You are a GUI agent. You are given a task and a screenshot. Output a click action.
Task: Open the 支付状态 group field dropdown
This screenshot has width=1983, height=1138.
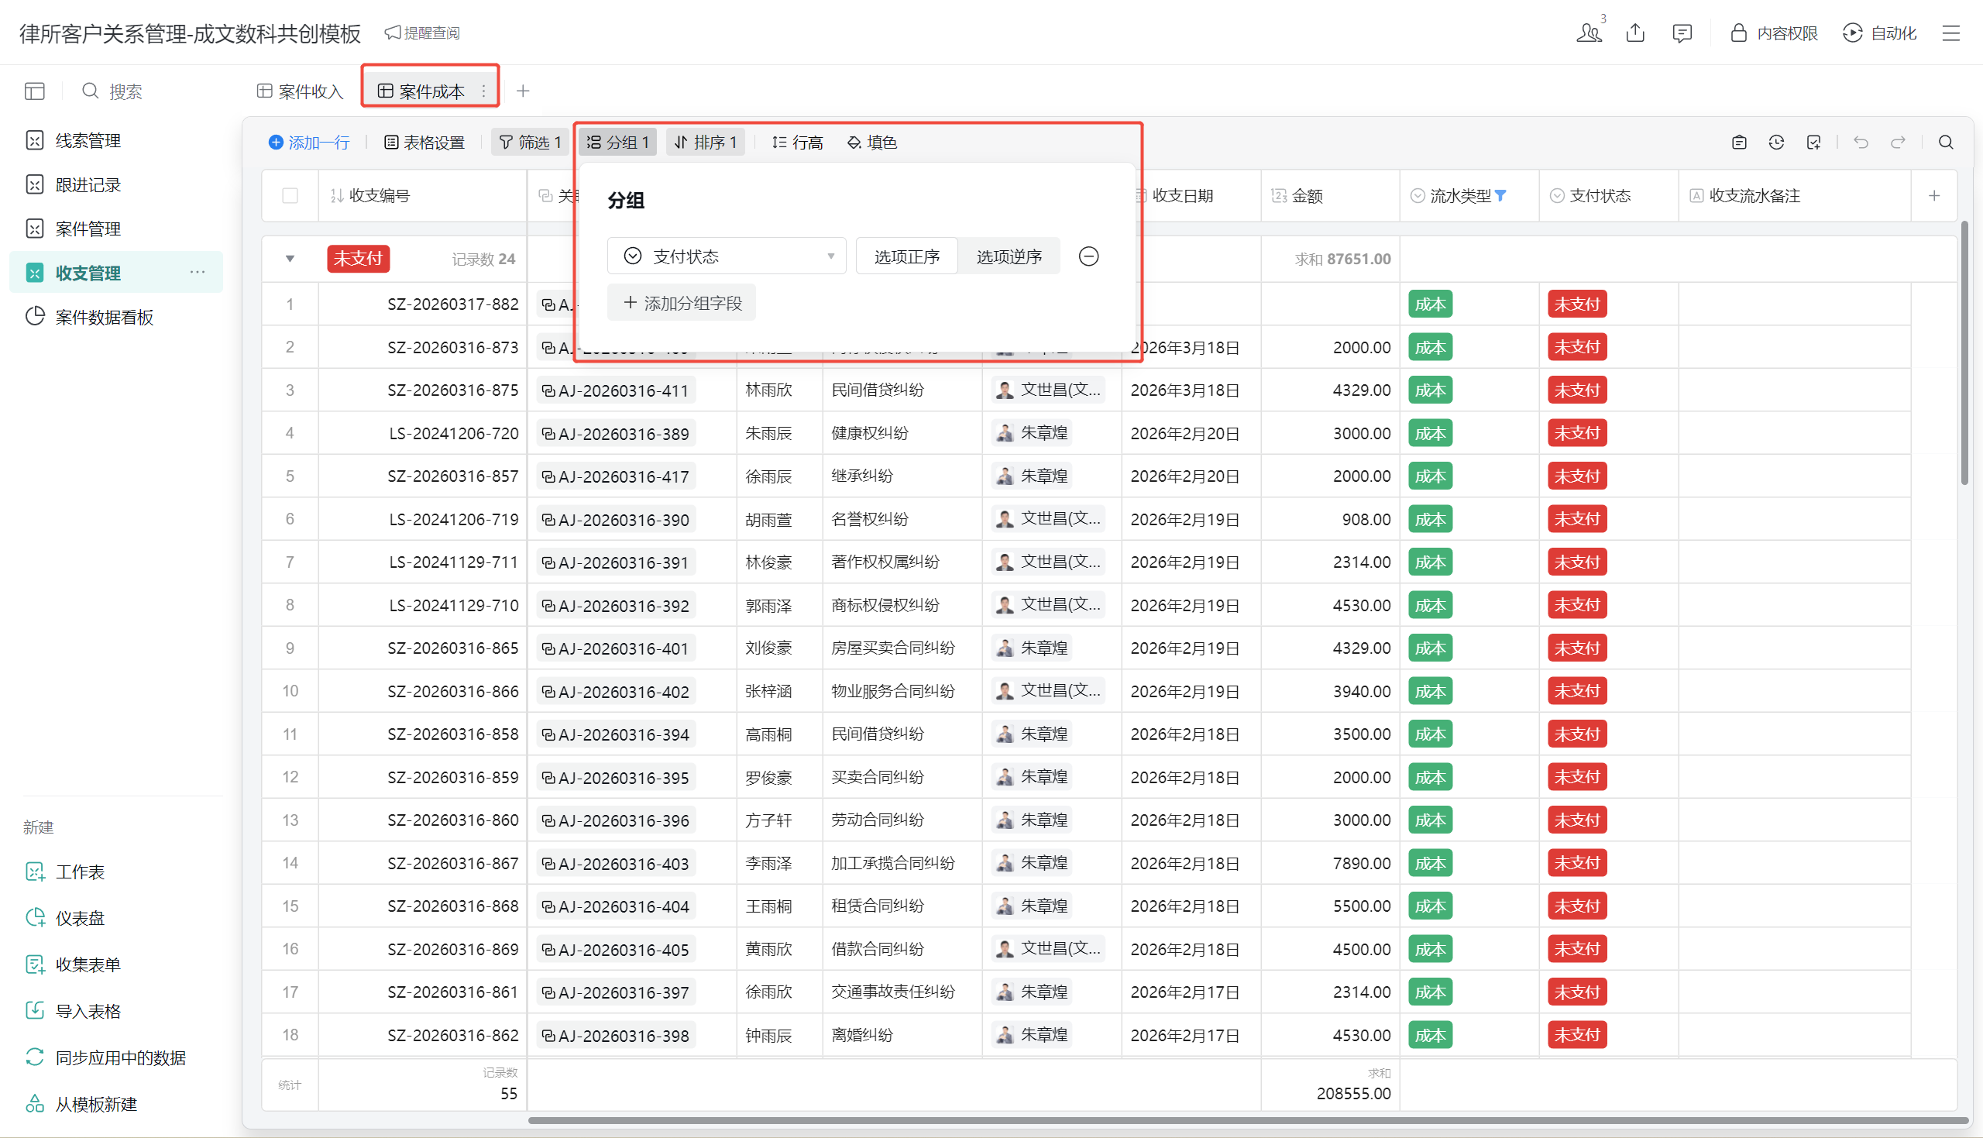727,256
